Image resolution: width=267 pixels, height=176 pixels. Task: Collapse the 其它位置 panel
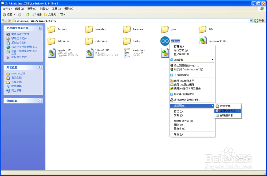40,67
